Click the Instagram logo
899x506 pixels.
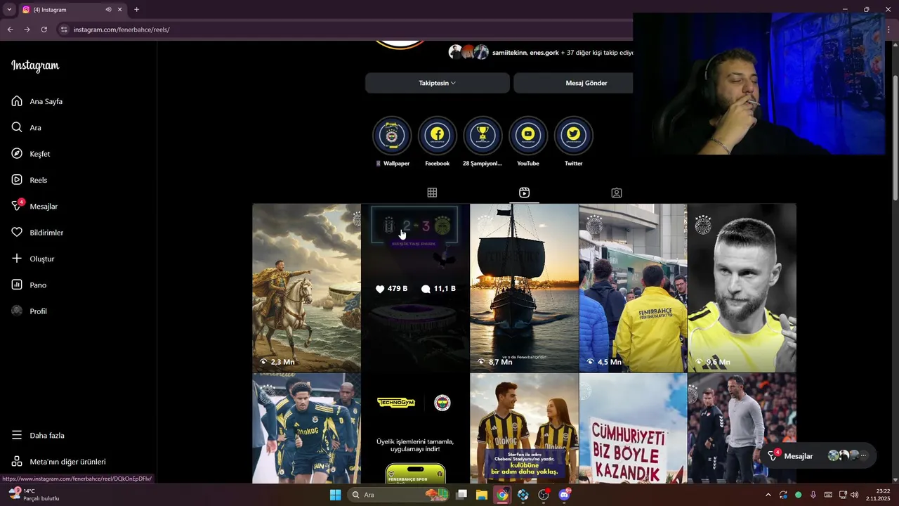[35, 66]
